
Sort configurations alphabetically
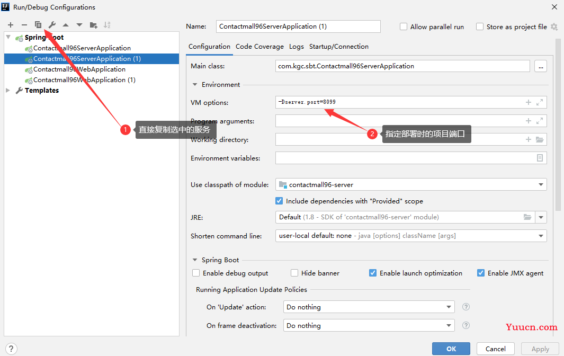click(x=107, y=25)
